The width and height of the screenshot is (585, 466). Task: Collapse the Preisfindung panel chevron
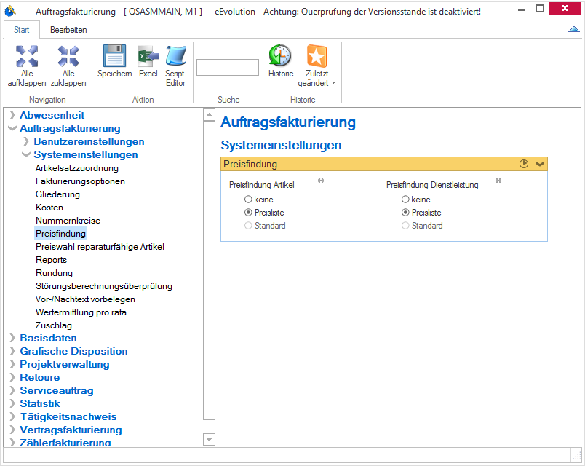click(x=539, y=164)
